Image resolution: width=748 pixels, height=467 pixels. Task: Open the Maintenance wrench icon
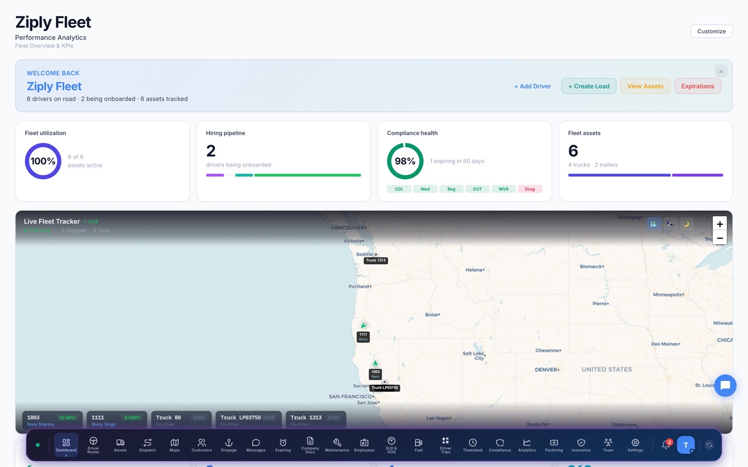pos(337,445)
